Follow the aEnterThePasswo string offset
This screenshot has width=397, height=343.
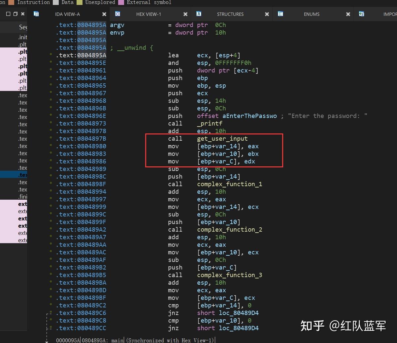(249, 116)
